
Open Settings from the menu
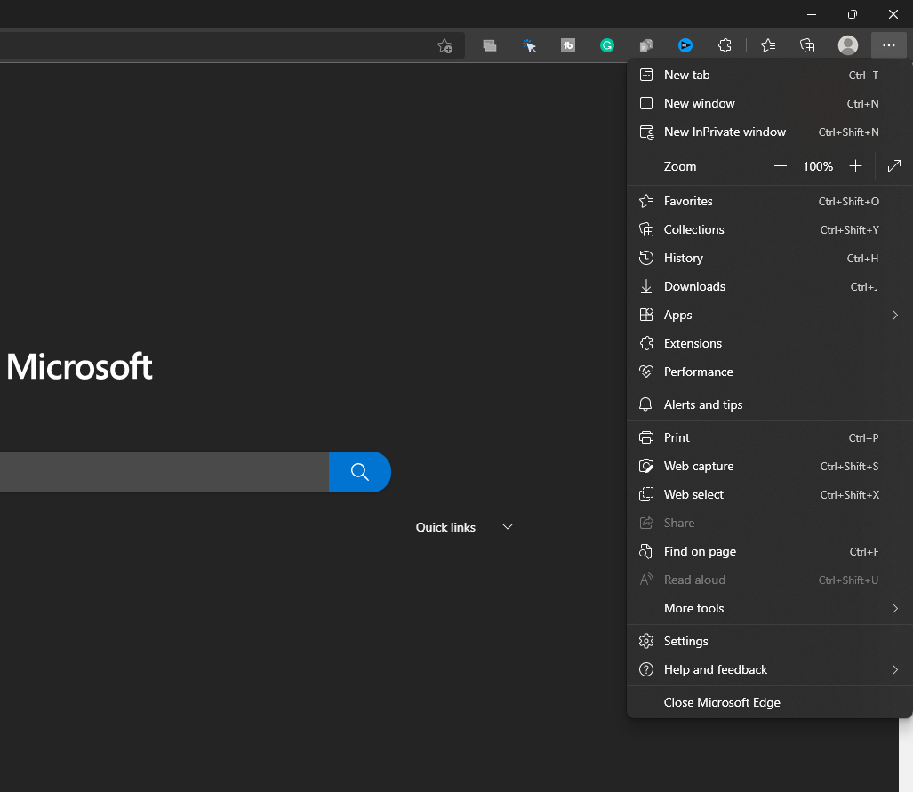tap(770, 641)
